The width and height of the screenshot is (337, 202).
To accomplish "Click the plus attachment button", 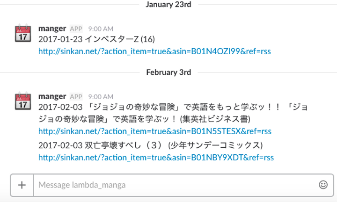I will tap(22, 185).
